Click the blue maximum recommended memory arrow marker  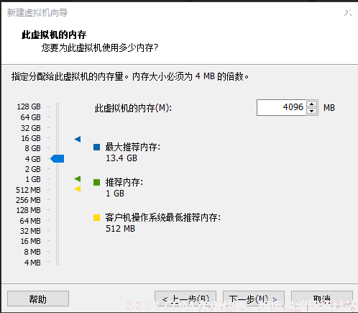point(78,139)
